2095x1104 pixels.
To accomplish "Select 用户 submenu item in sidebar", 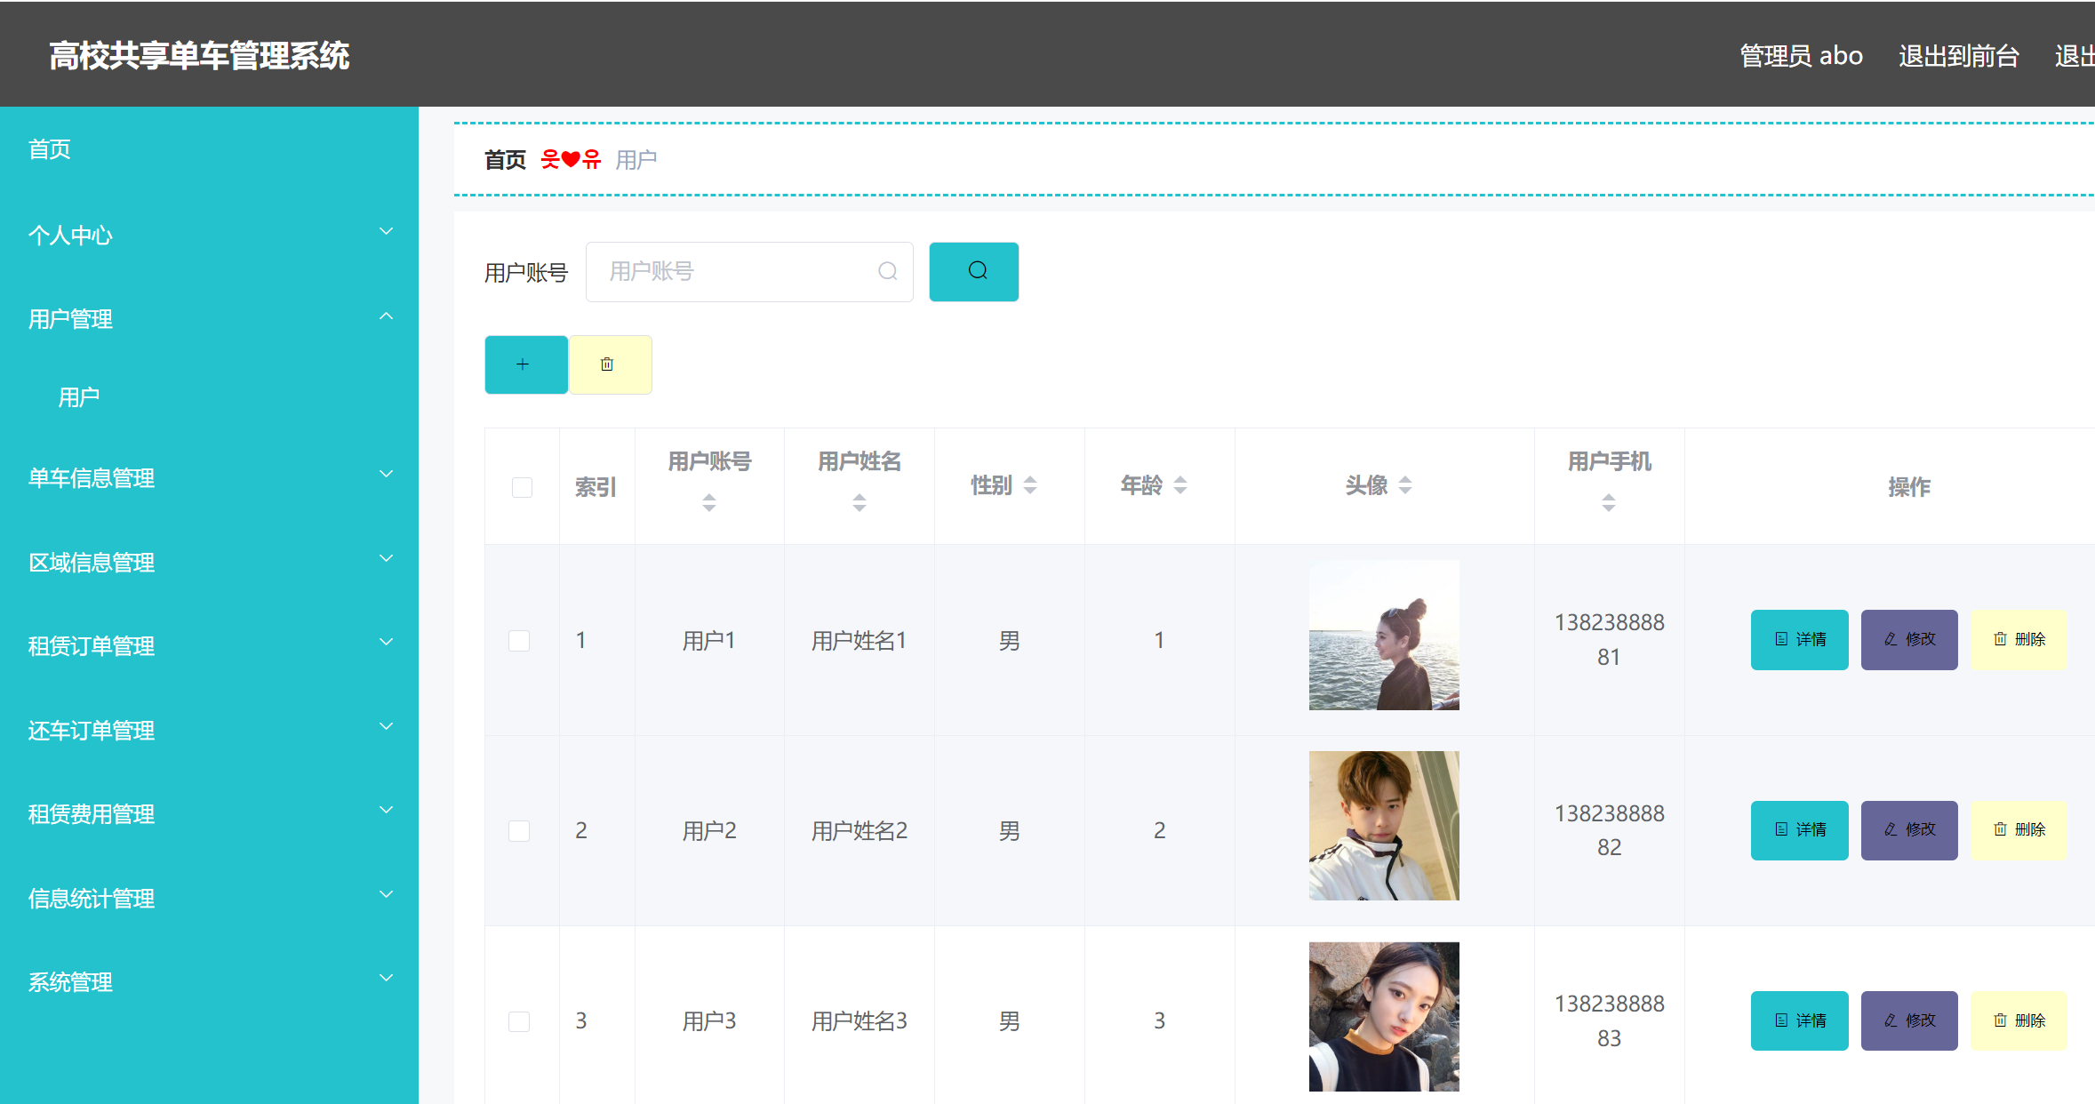I will point(79,397).
